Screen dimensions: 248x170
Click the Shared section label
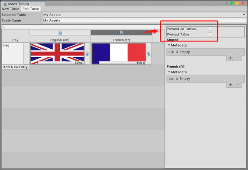pyautogui.click(x=173, y=40)
